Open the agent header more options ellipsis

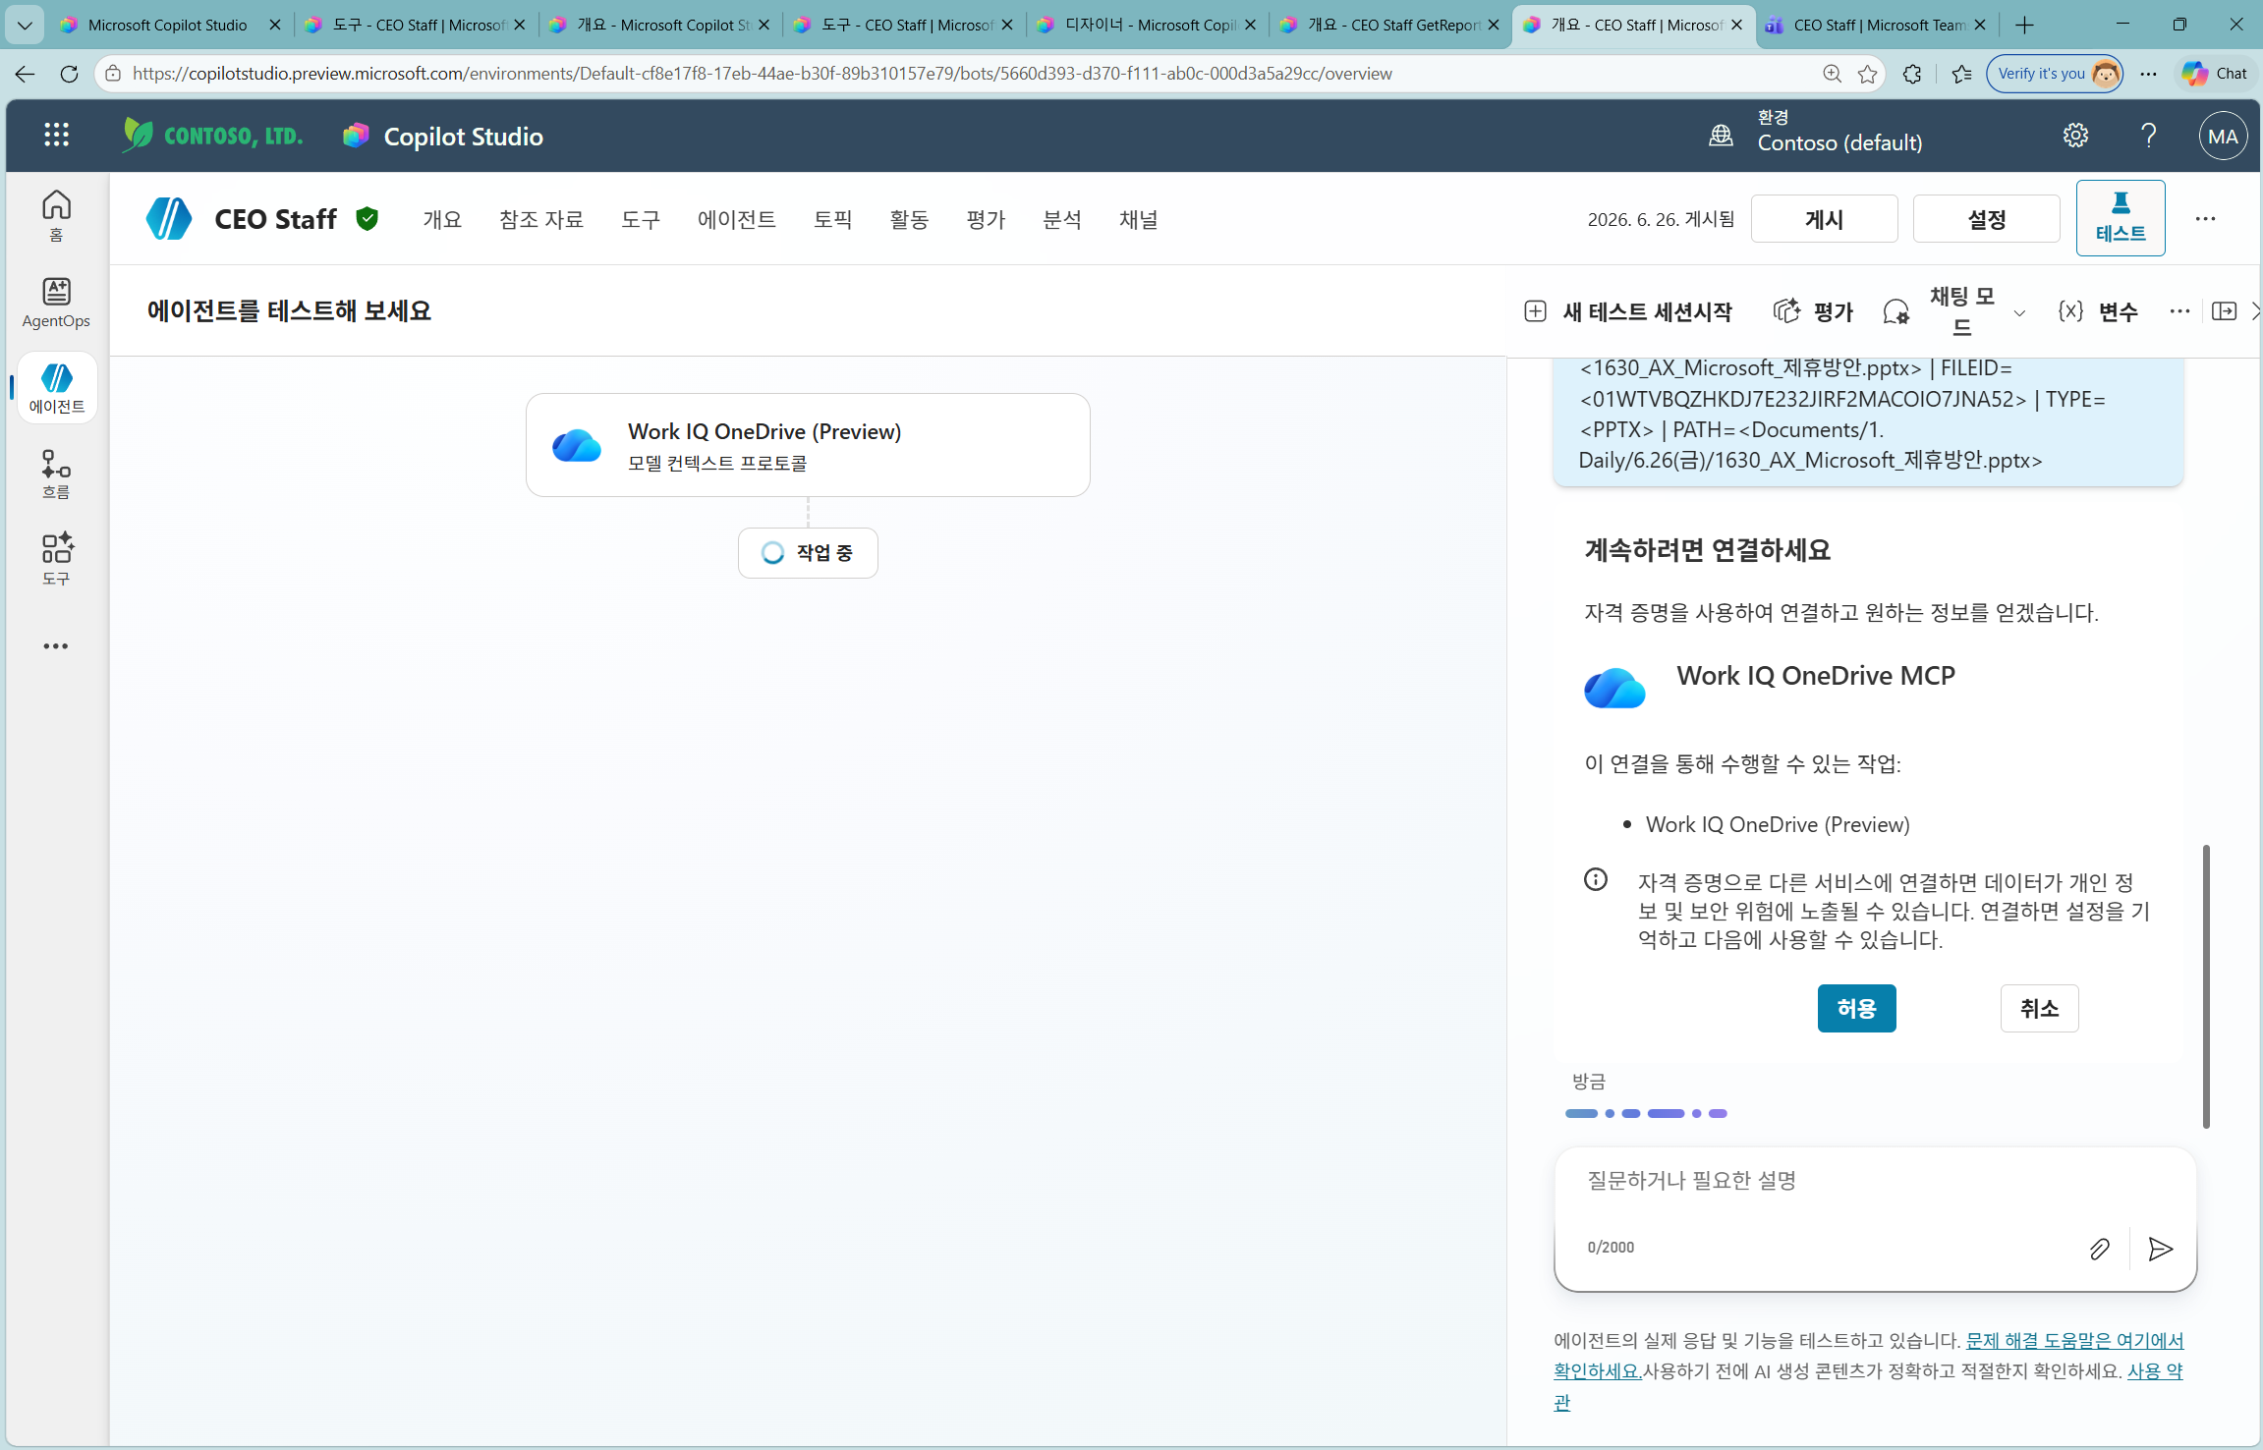[x=2205, y=219]
